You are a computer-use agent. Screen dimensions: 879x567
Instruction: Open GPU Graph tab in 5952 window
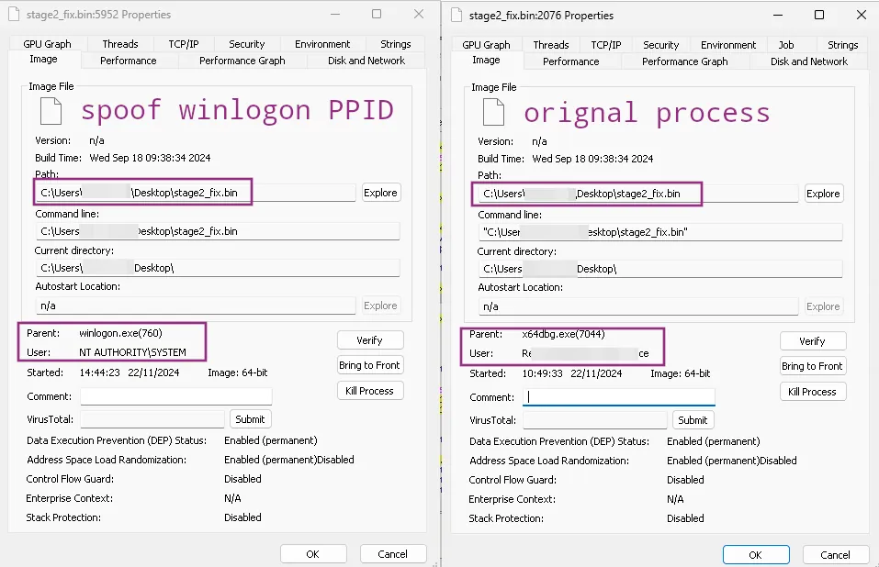[x=47, y=44]
